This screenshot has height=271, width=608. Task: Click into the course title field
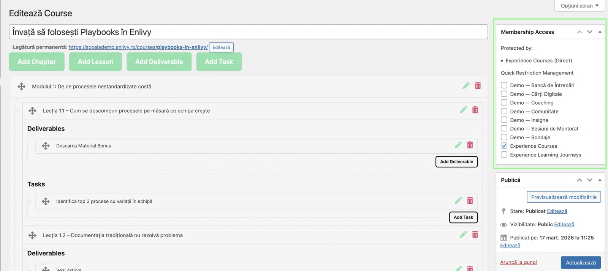pos(248,32)
